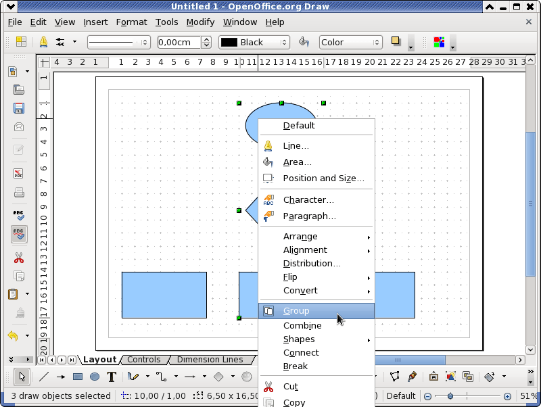This screenshot has height=407, width=541.
Task: Open the Arrange submenu in context menu
Action: pyautogui.click(x=316, y=237)
